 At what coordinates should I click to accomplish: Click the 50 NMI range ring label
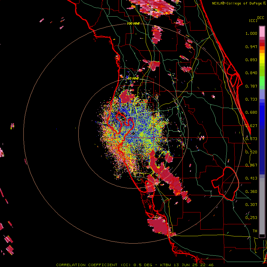pos(133,78)
